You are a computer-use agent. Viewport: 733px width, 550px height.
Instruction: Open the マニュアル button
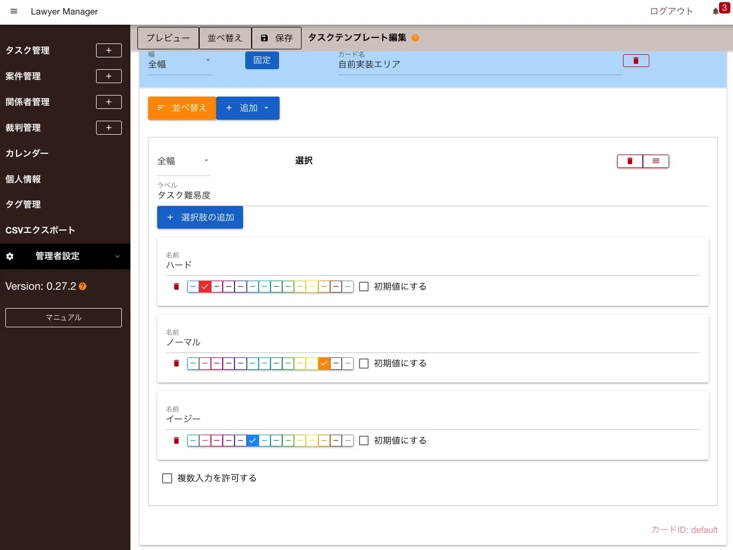(x=63, y=318)
